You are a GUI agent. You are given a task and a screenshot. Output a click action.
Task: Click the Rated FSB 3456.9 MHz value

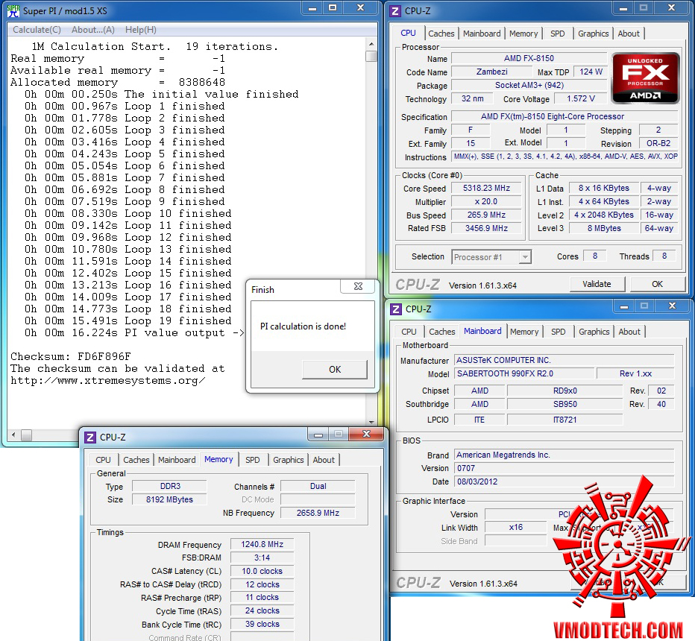486,228
